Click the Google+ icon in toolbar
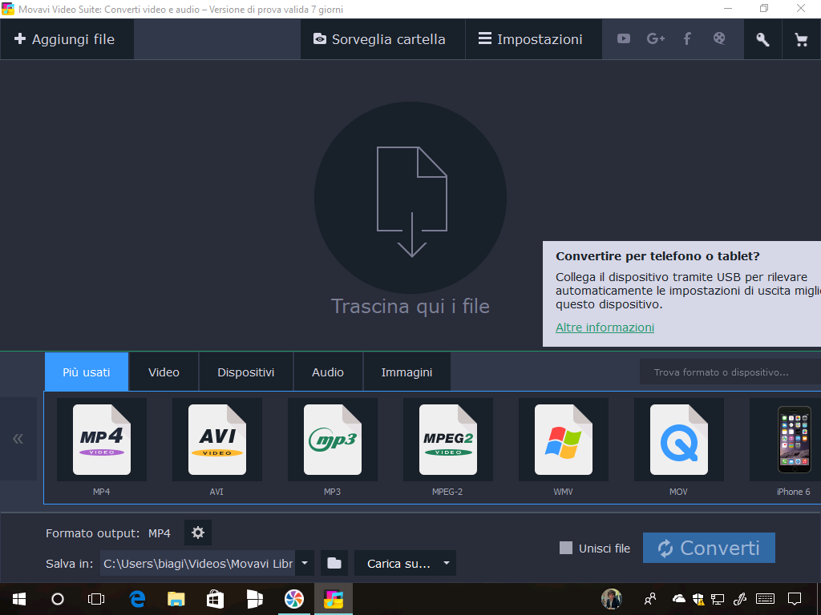821x615 pixels. pyautogui.click(x=656, y=38)
